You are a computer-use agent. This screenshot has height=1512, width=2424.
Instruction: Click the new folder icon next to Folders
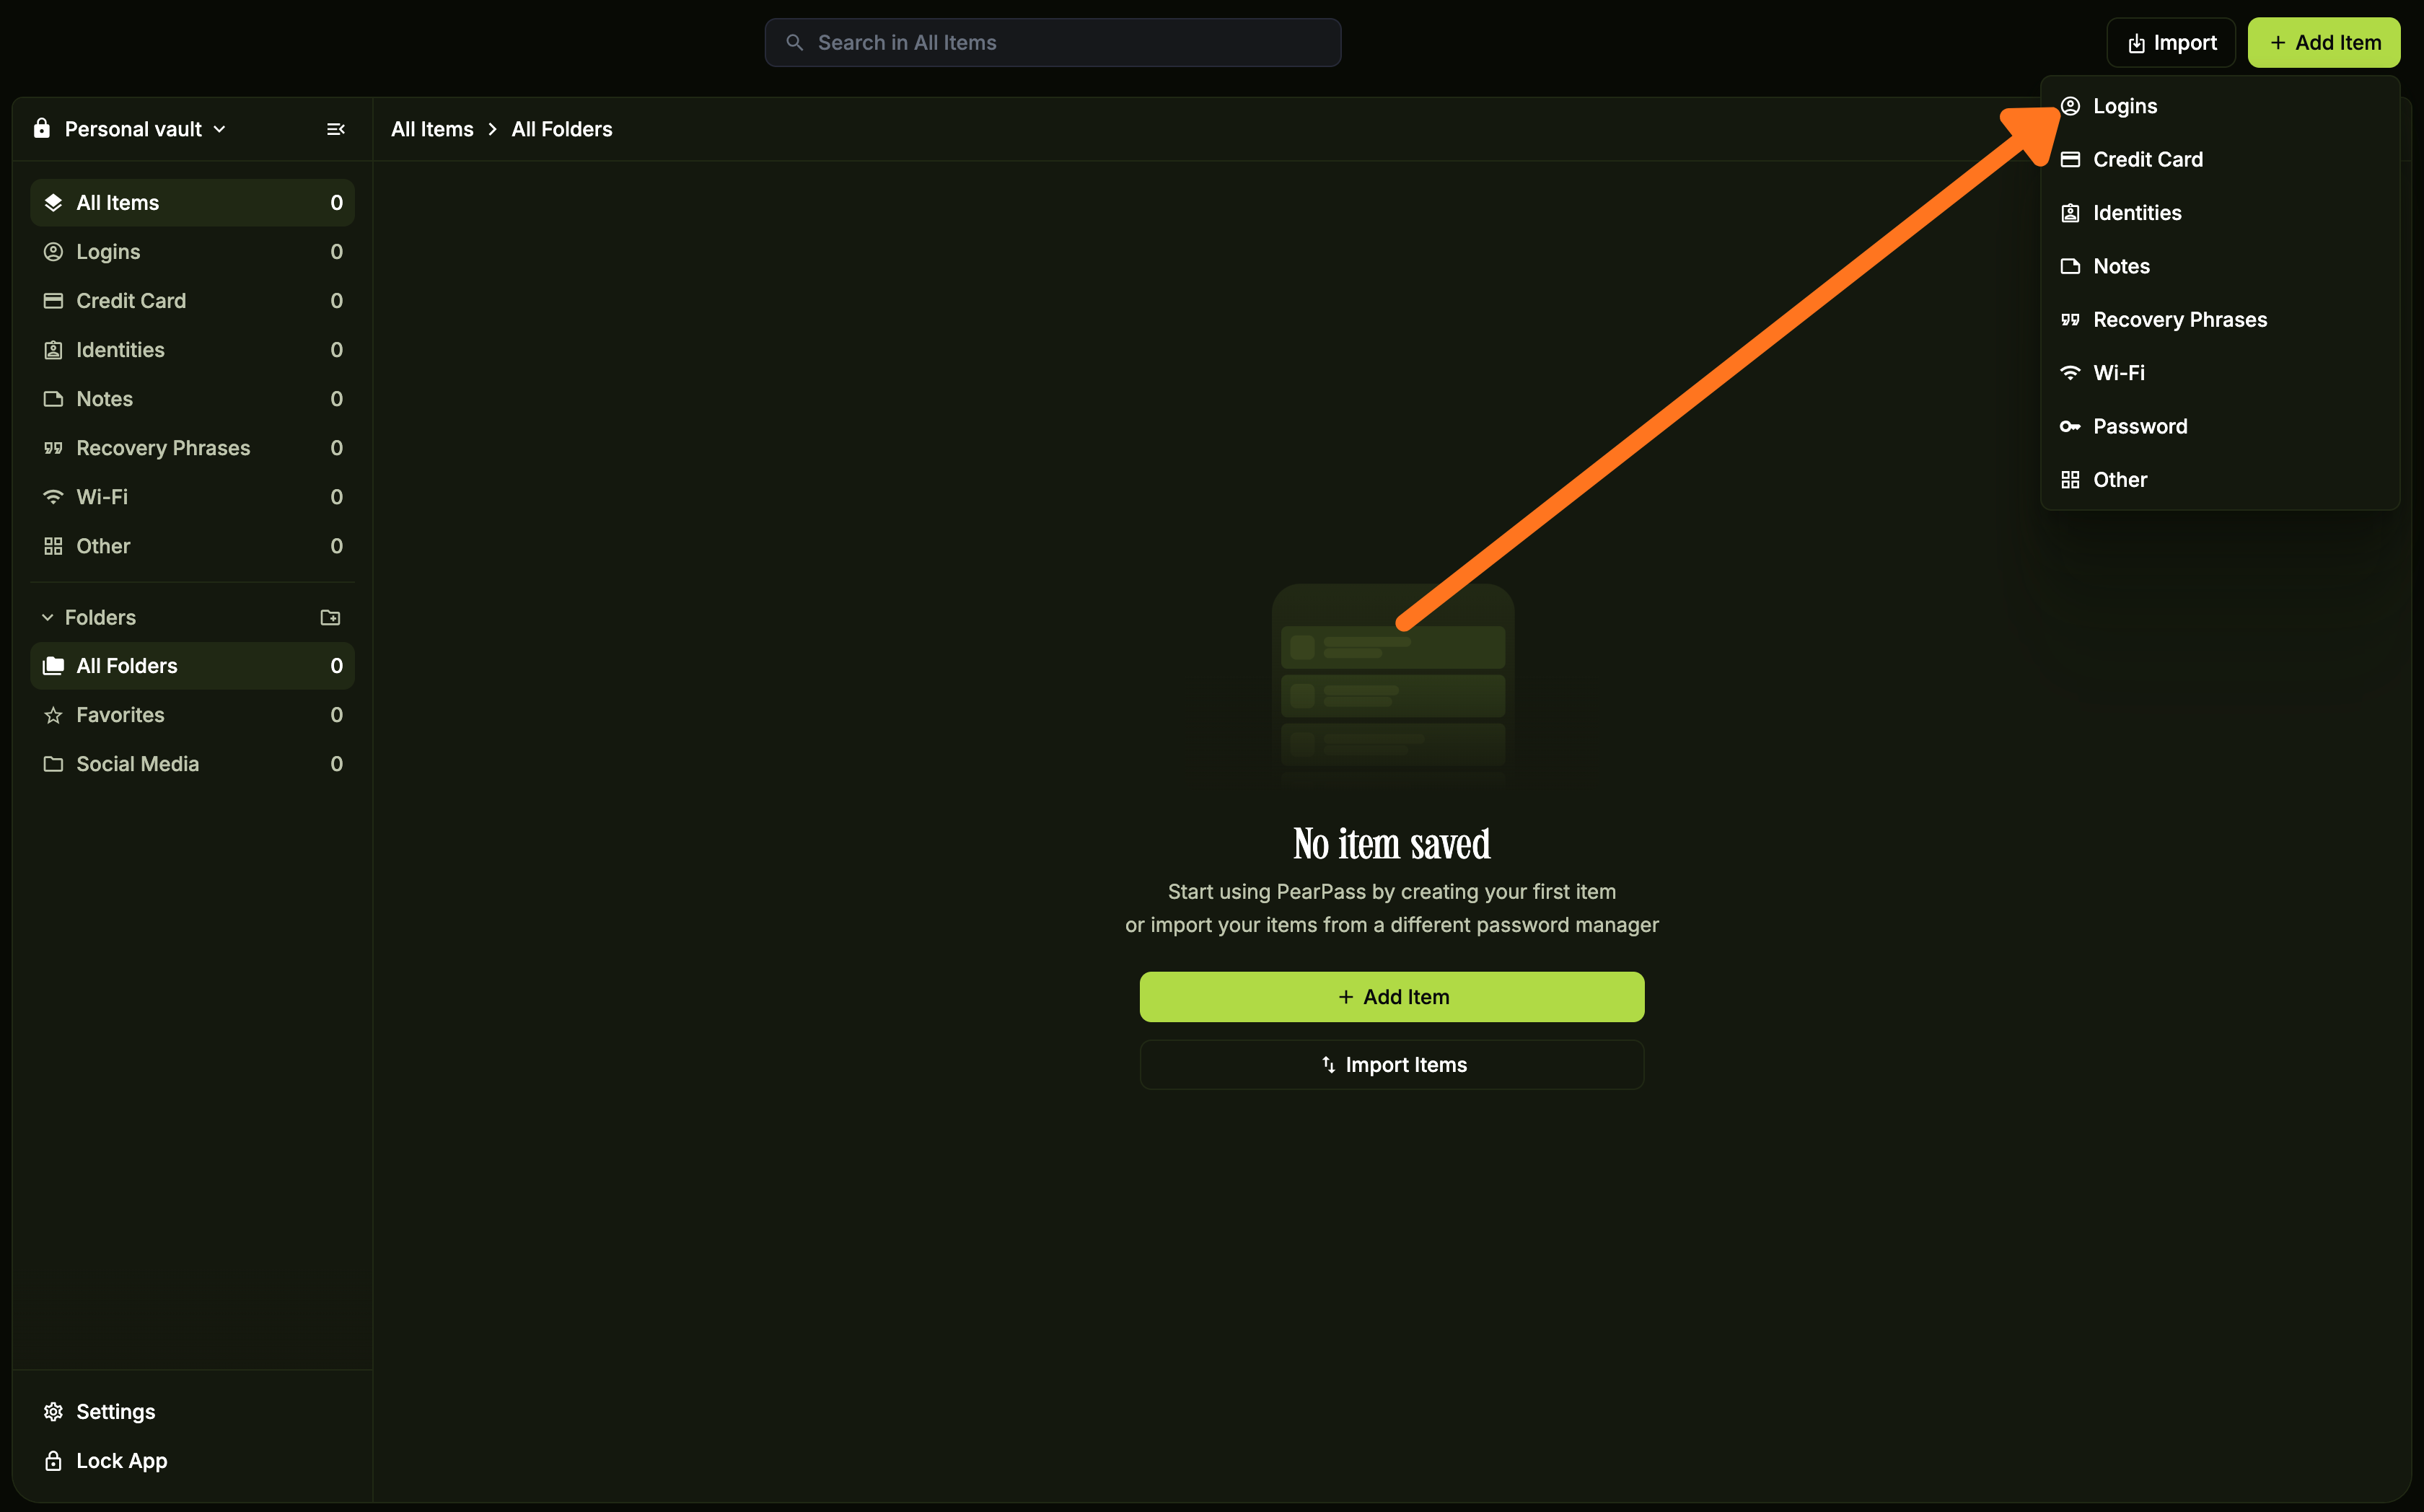pyautogui.click(x=329, y=617)
